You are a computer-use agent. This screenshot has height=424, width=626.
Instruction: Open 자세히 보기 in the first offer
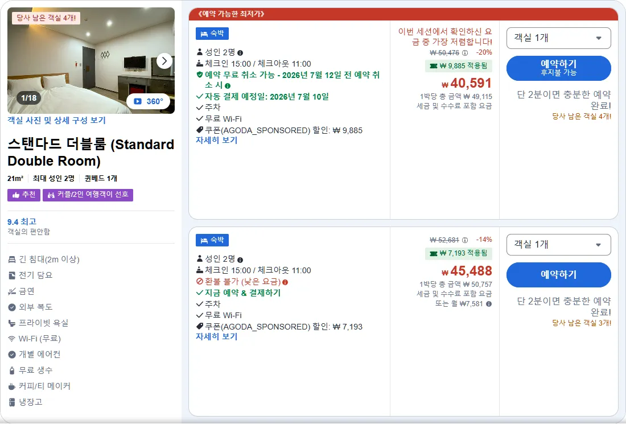[217, 141]
